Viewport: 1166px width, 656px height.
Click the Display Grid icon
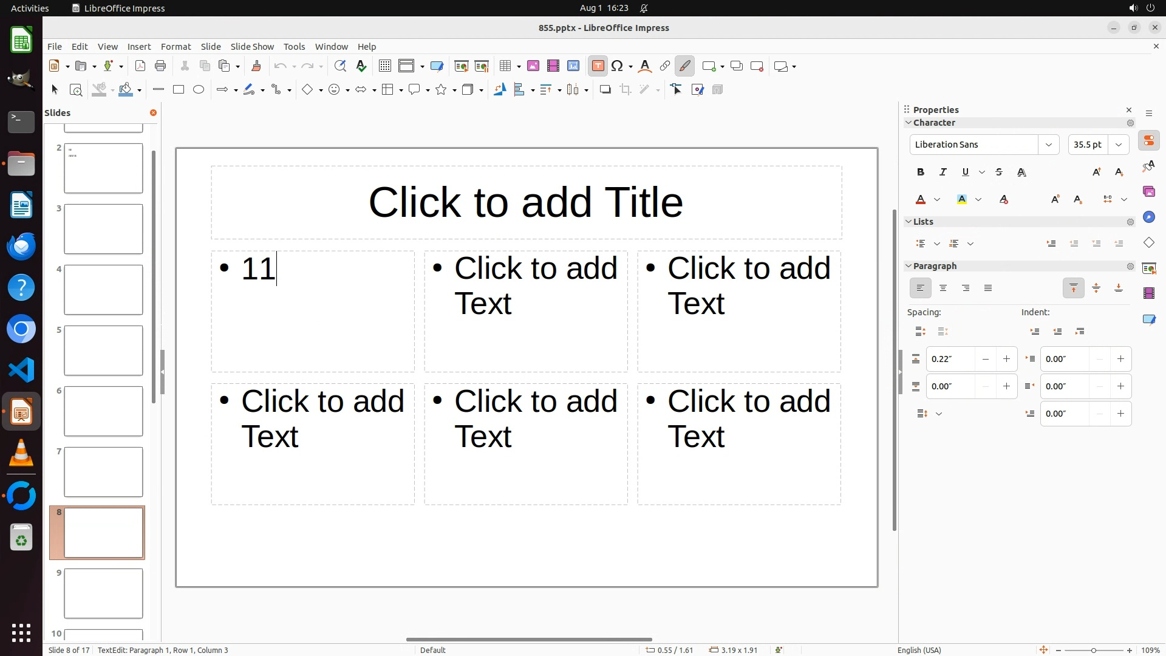pos(385,66)
